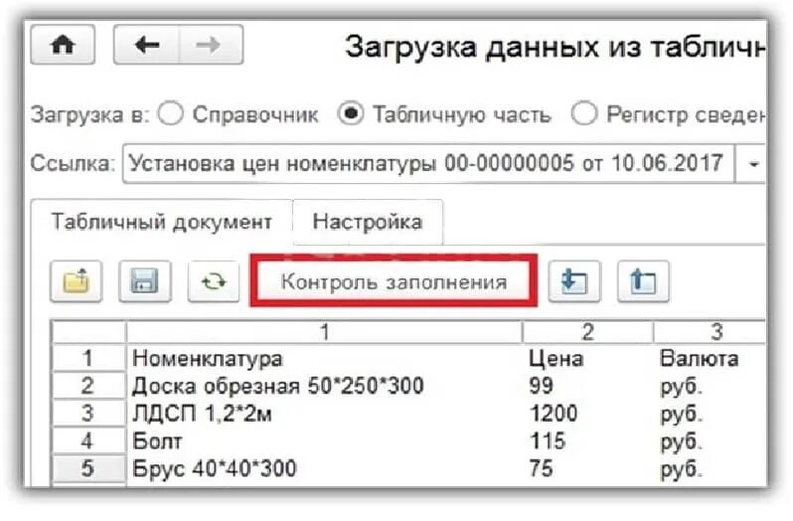Click the Валюта header cell
Viewport: 793px width, 521px height.
(711, 359)
